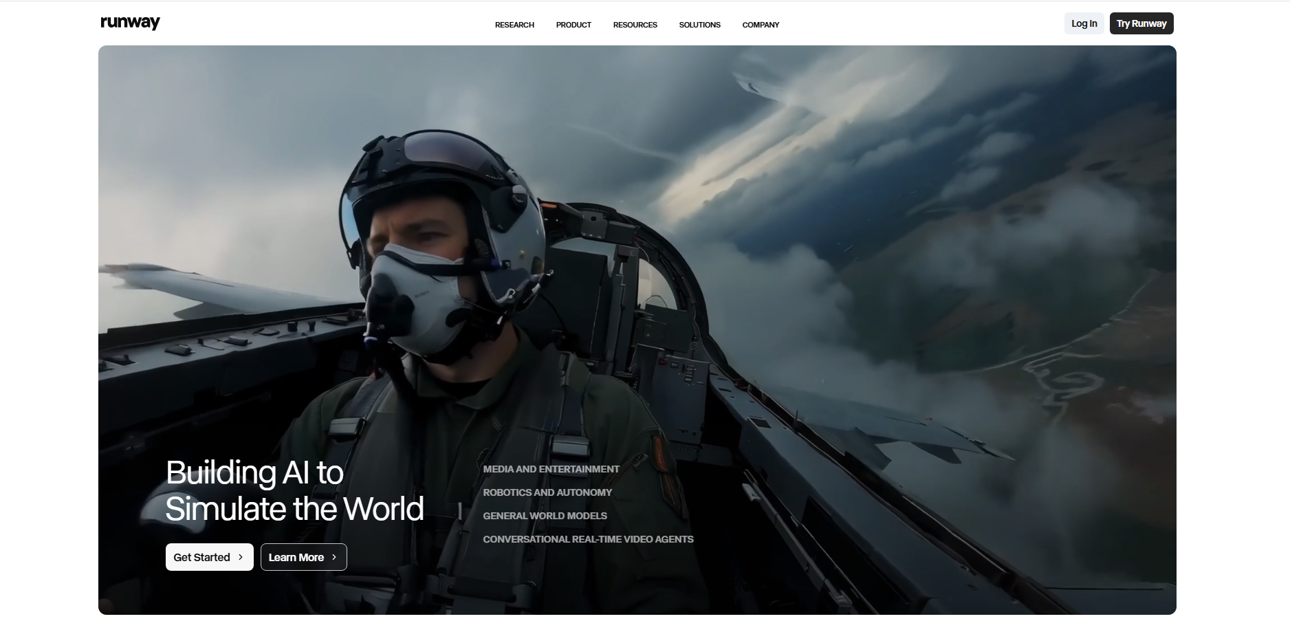This screenshot has width=1290, height=632.
Task: Click the vertical indicator bar beside categories
Action: tap(460, 511)
